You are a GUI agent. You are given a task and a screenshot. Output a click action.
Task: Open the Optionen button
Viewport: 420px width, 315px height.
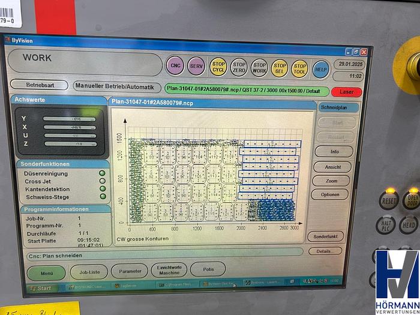330,195
